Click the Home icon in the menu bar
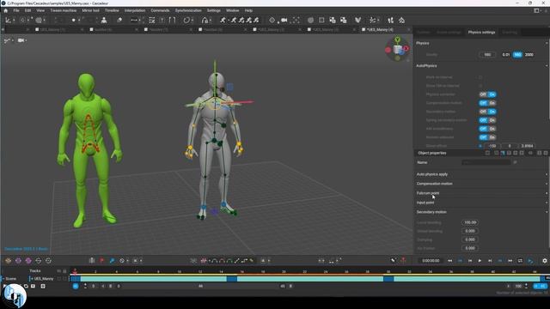This screenshot has height=309, width=550. point(6,10)
